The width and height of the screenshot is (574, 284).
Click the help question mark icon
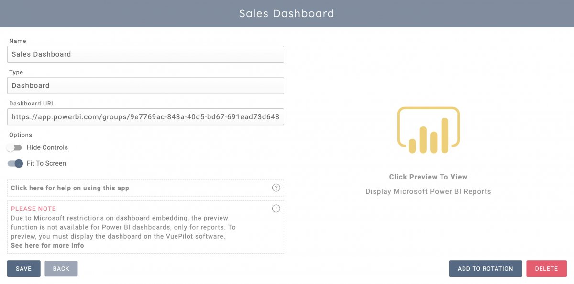click(x=276, y=188)
